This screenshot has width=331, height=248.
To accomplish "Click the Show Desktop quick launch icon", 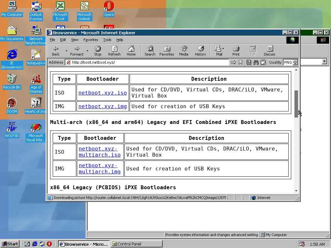I will tap(27, 244).
